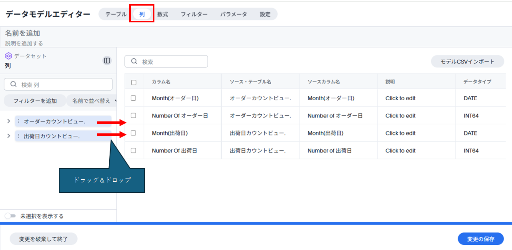Screen dimensions: 512x250
Task: Open the 名前で並べ替え dropdown
Action: 93,101
